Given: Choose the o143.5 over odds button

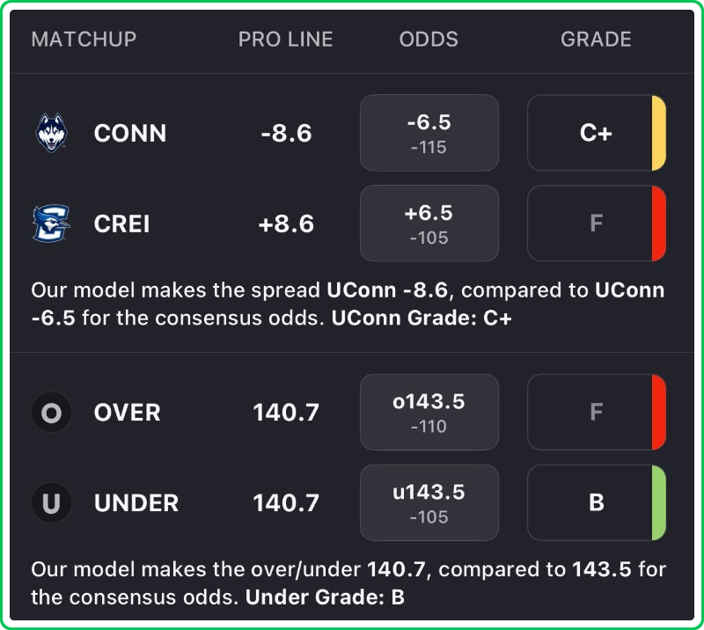Looking at the screenshot, I should [429, 413].
